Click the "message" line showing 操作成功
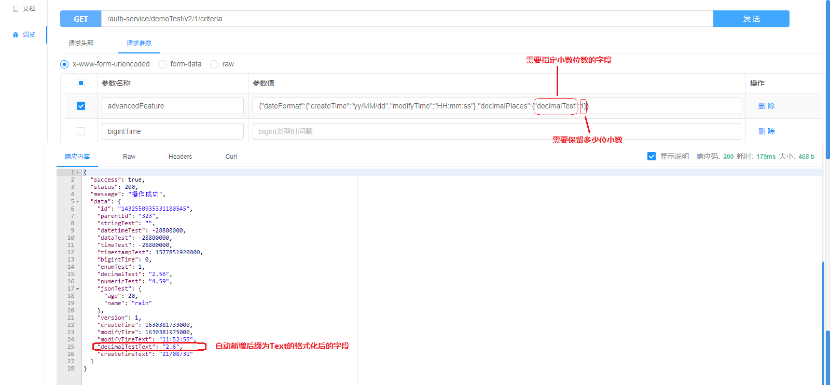Screen dimensions: 830x385 point(128,194)
